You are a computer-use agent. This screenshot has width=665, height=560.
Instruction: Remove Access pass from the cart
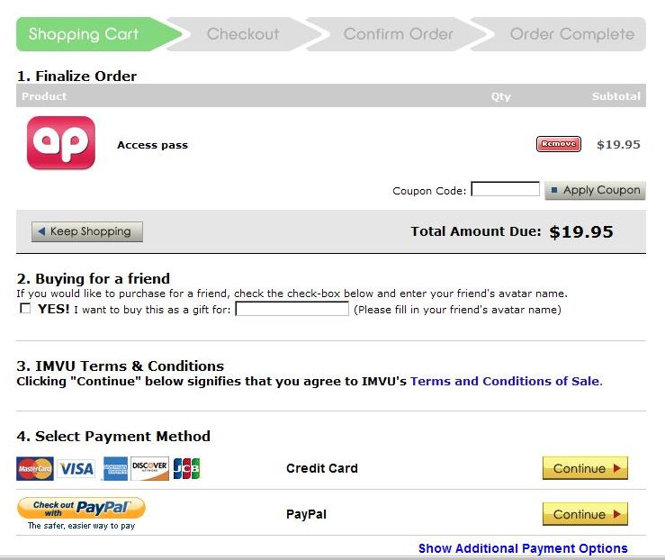point(558,144)
